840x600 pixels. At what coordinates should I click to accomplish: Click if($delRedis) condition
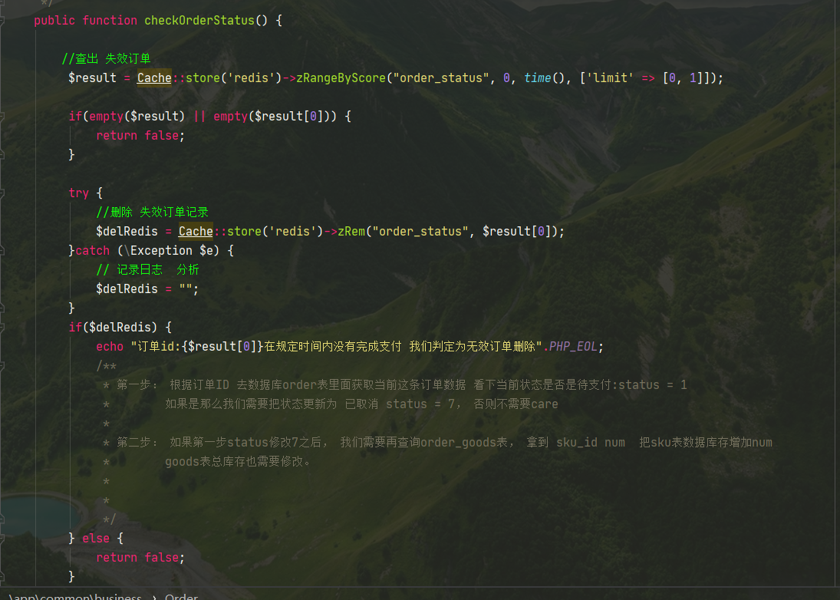[x=113, y=328]
